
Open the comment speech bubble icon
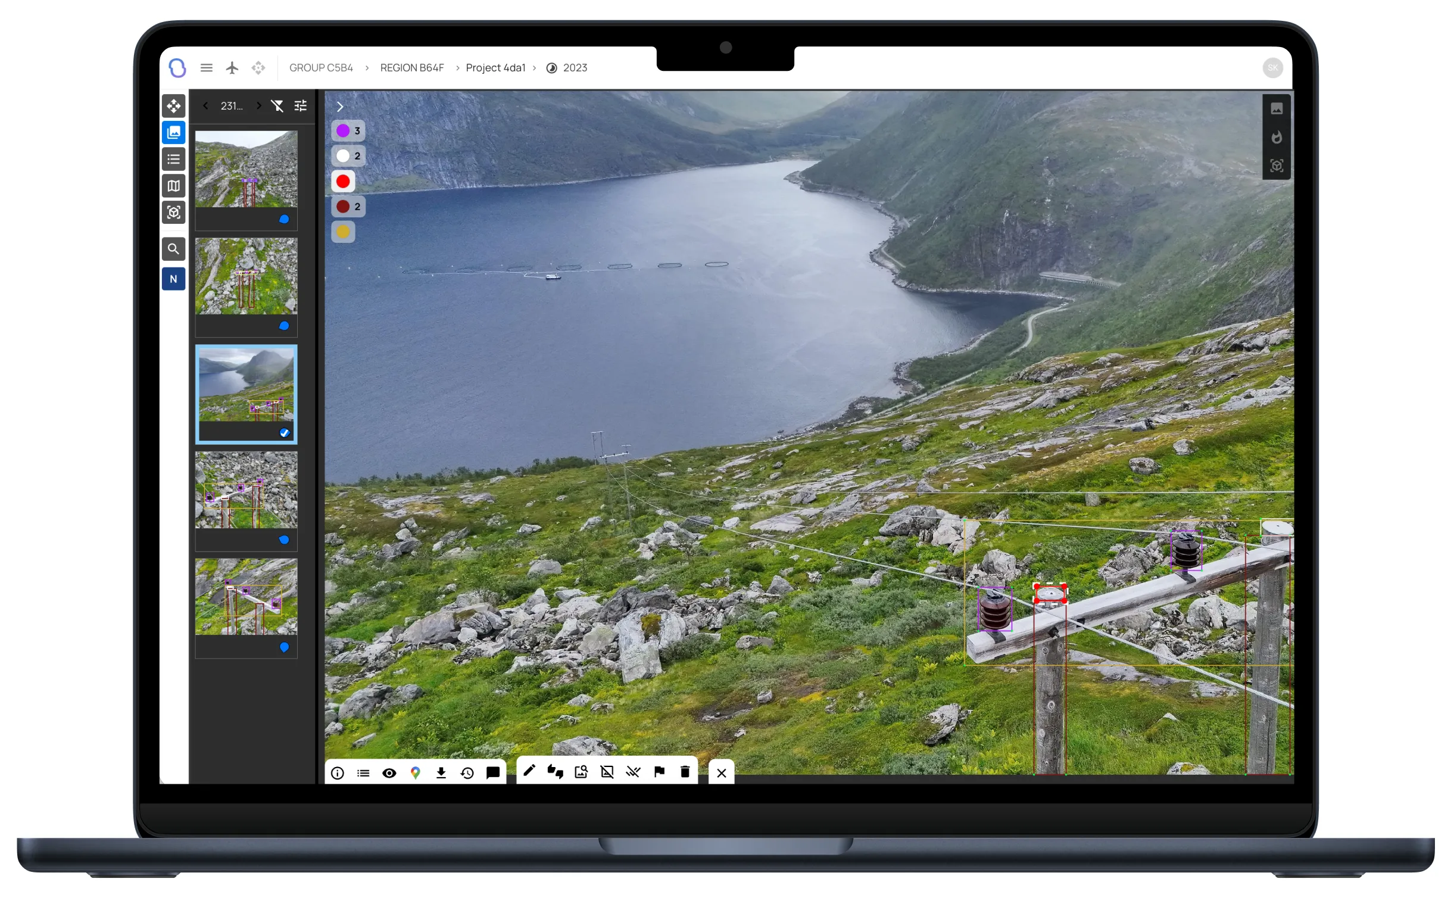pos(493,773)
